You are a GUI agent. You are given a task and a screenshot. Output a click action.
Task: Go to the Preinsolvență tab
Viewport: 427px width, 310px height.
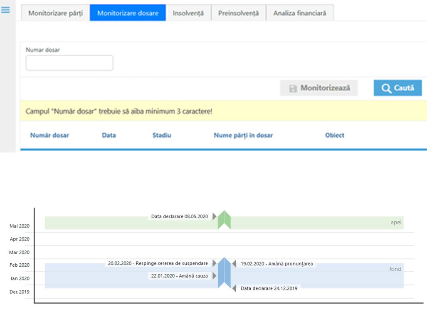coord(238,13)
